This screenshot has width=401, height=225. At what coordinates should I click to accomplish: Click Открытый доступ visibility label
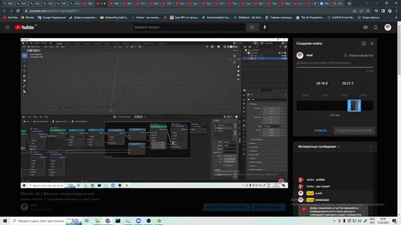point(359,56)
